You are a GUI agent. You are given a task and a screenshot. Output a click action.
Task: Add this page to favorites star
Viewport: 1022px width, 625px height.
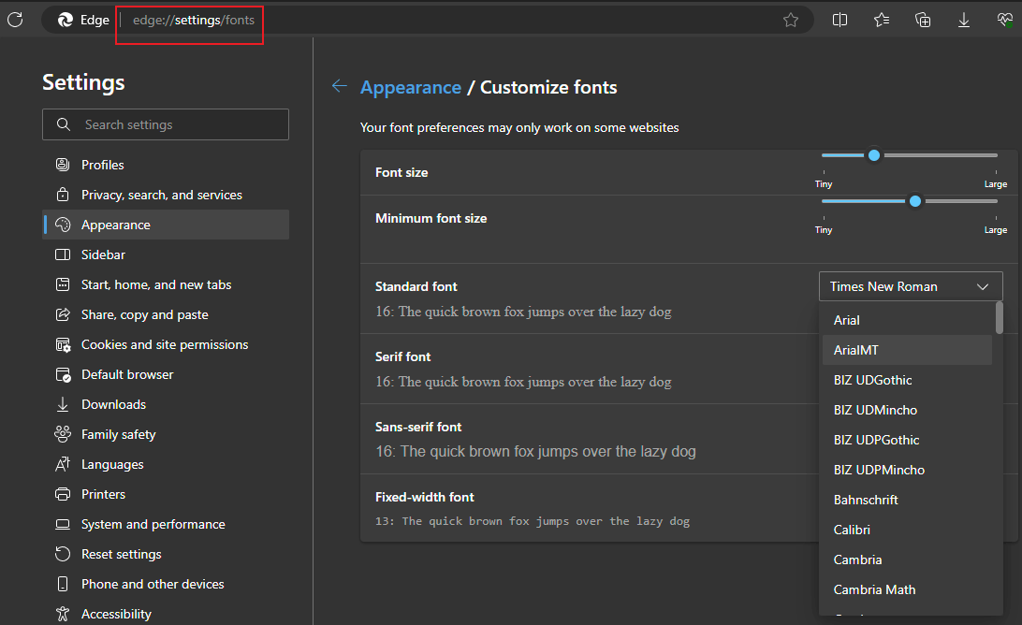pyautogui.click(x=791, y=21)
